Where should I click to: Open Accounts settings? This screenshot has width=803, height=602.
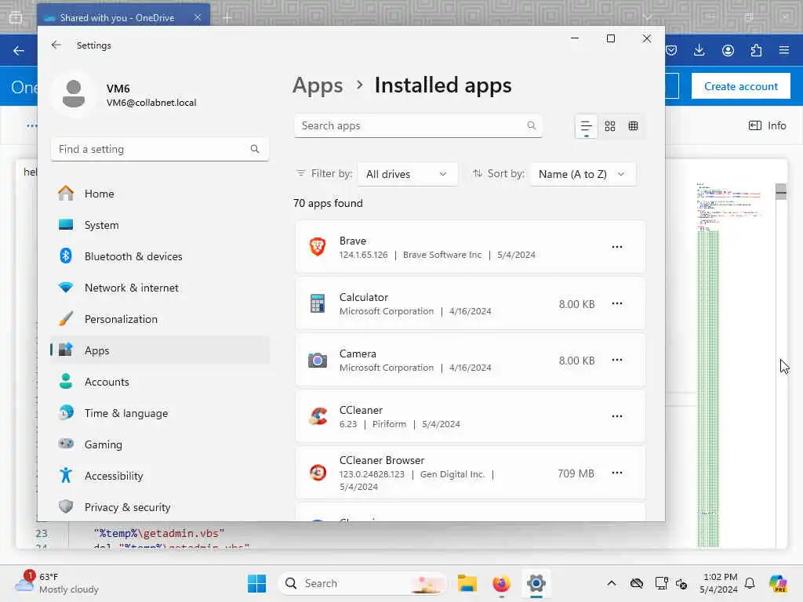click(x=160, y=382)
